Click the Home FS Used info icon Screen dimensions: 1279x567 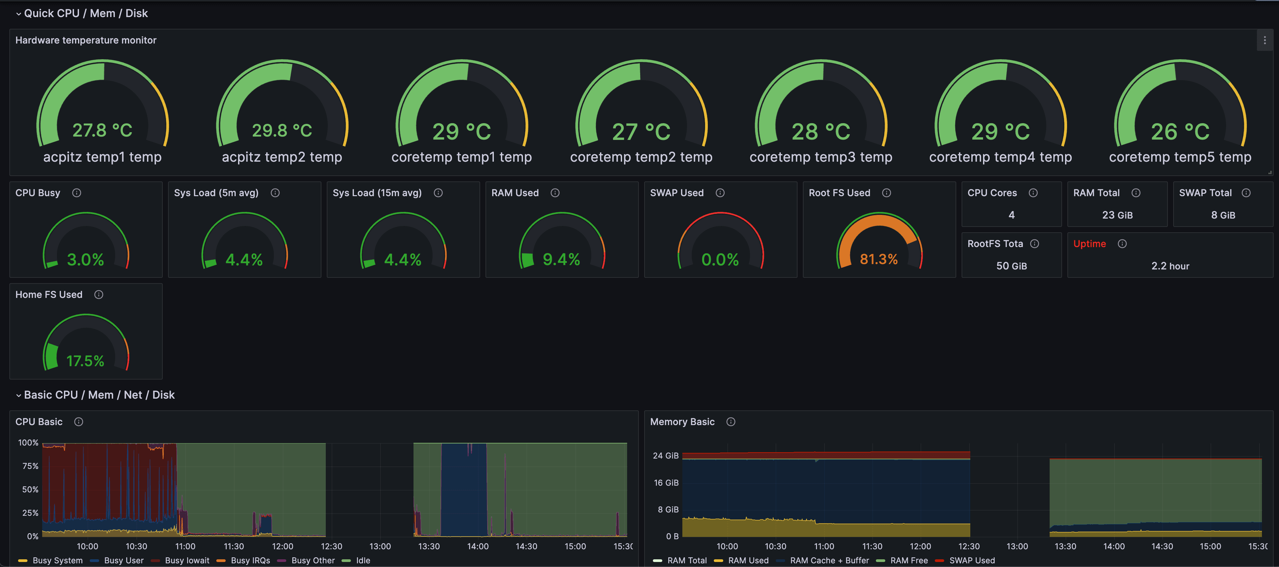(98, 295)
